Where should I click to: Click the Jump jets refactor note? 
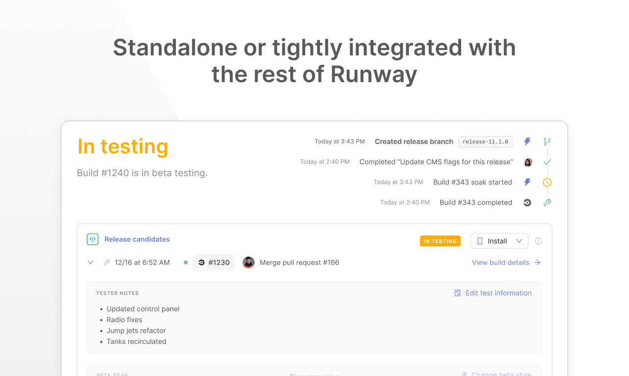tap(136, 330)
